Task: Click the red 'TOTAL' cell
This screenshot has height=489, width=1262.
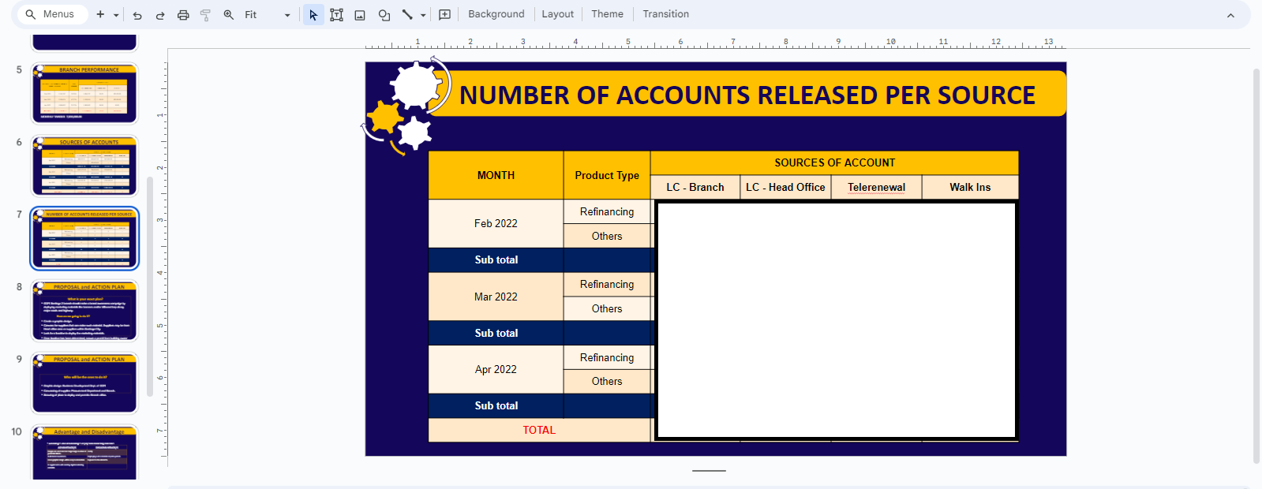Action: pos(539,430)
